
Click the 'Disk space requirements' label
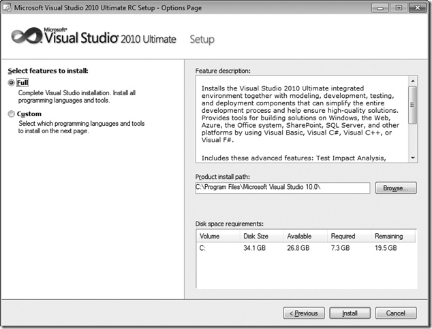pos(229,224)
